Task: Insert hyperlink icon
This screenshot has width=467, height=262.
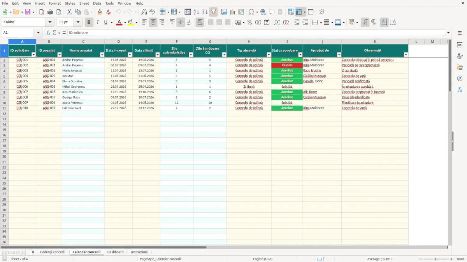Action: click(263, 12)
